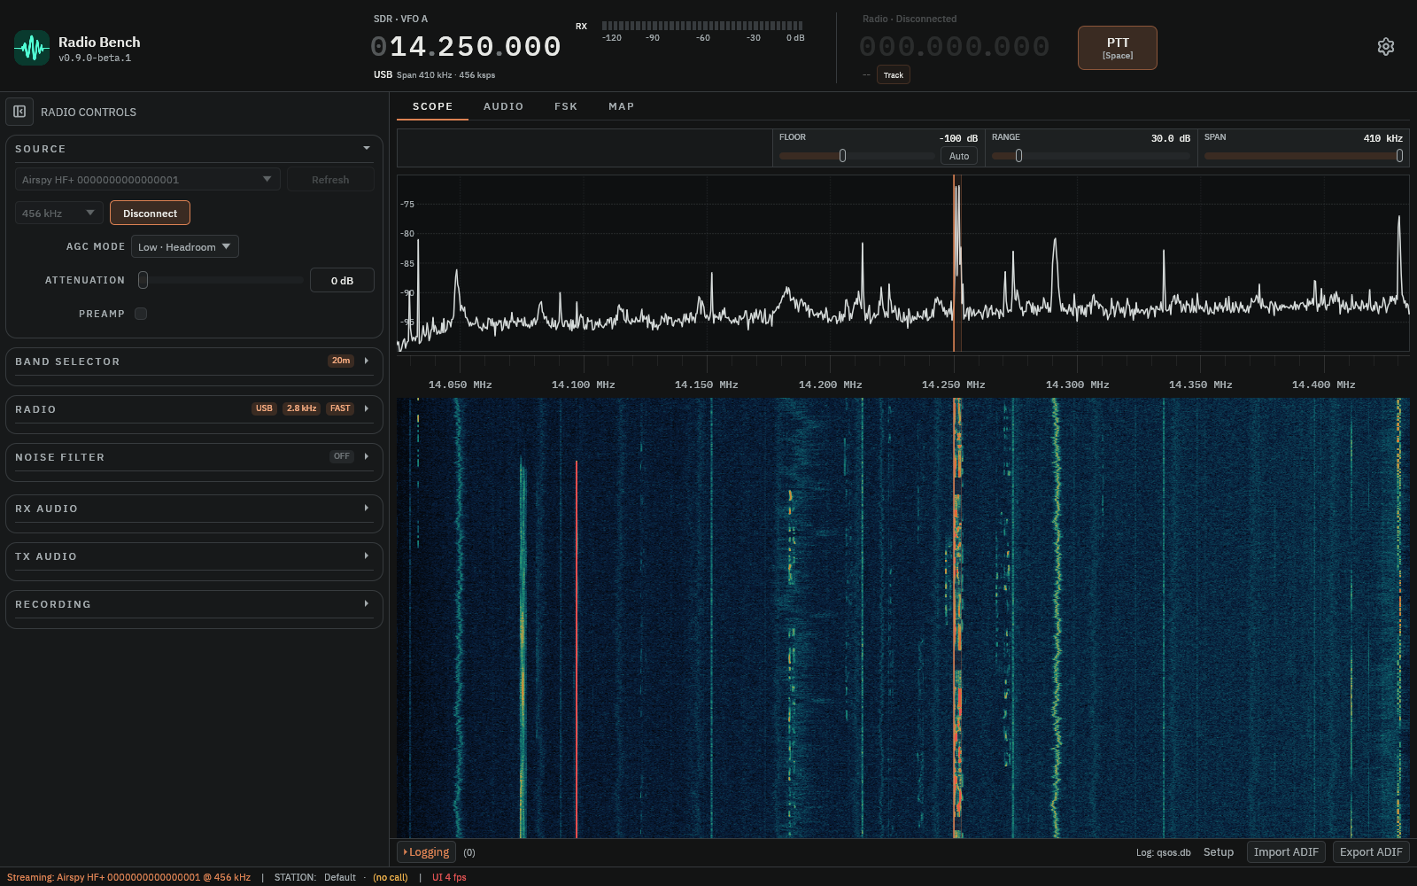Switch to the Scope tab
Viewport: 1417px width, 886px height.
pyautogui.click(x=432, y=106)
